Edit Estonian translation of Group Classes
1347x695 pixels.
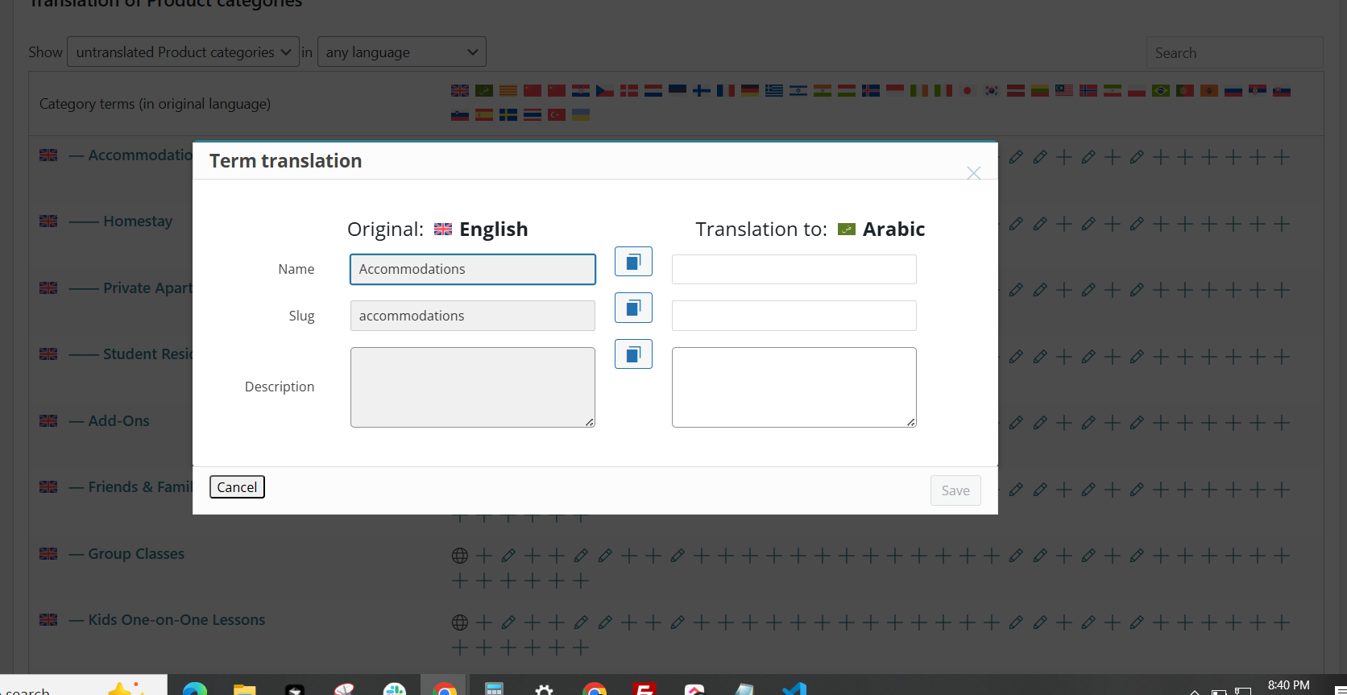pos(678,556)
